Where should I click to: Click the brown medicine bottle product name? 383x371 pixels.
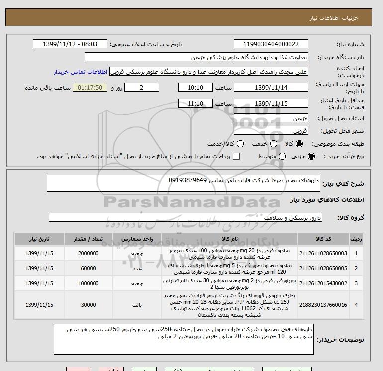tap(230, 305)
